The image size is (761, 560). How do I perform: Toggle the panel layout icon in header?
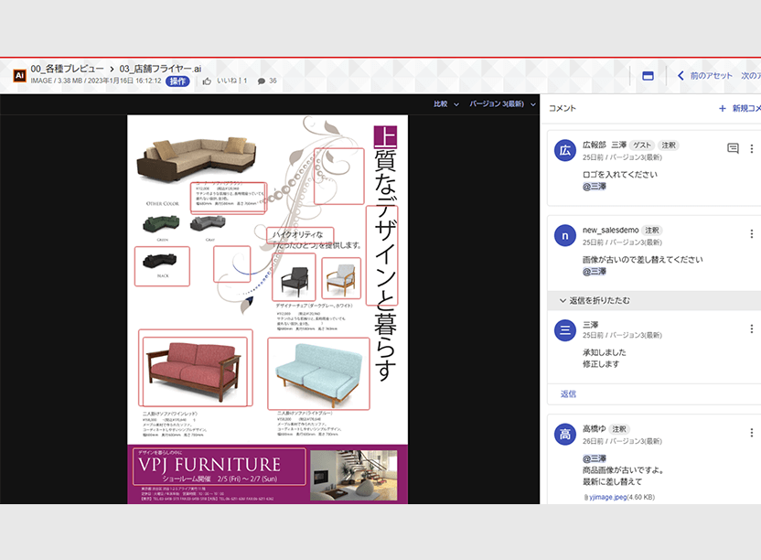click(648, 76)
